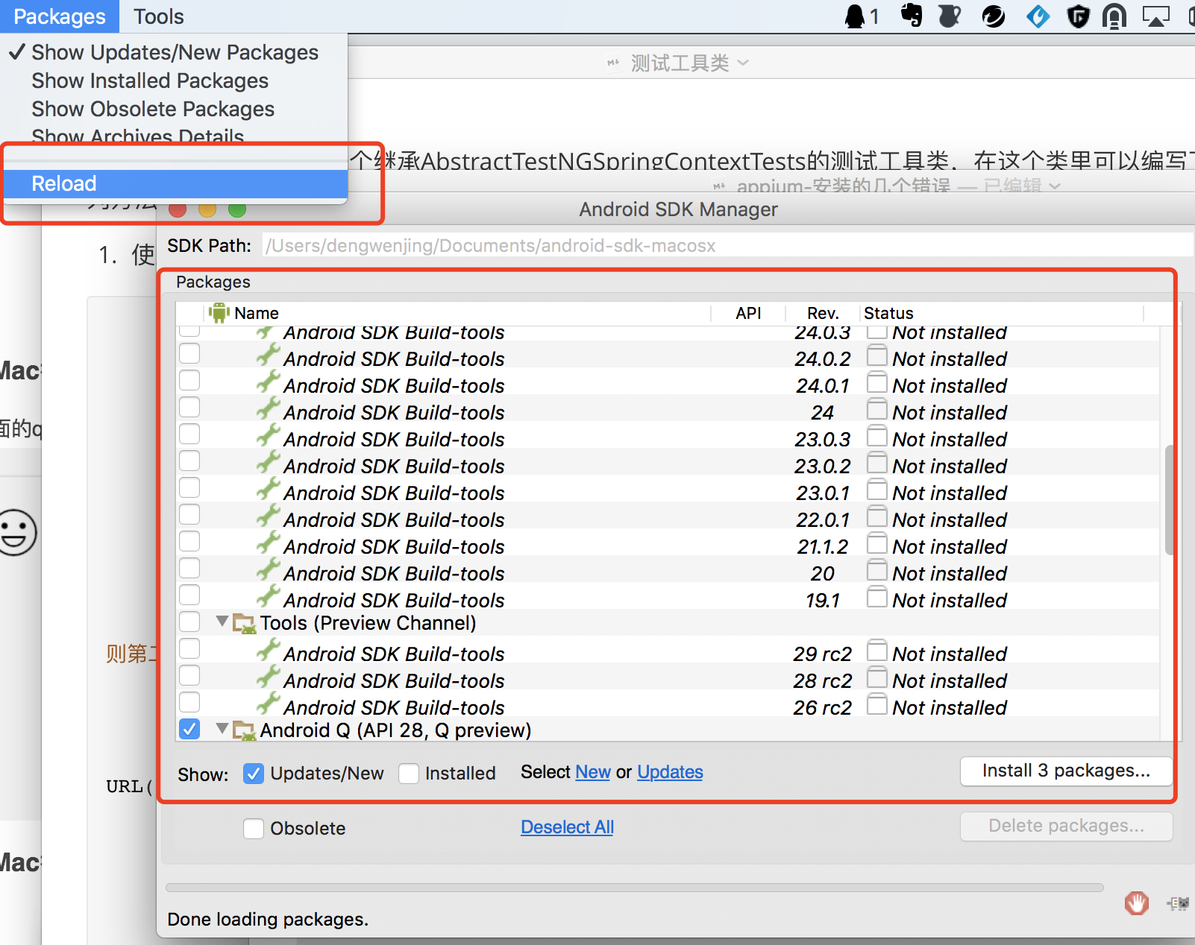Click the status icon for Build-tools 23.0.1

[x=876, y=491]
